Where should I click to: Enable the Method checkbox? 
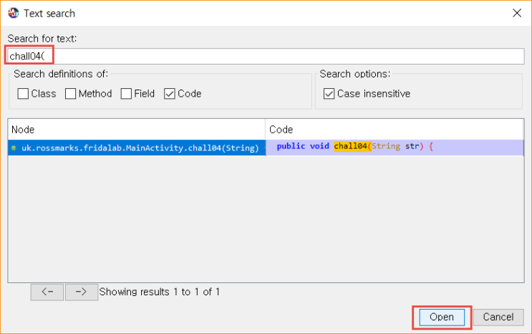click(x=71, y=93)
